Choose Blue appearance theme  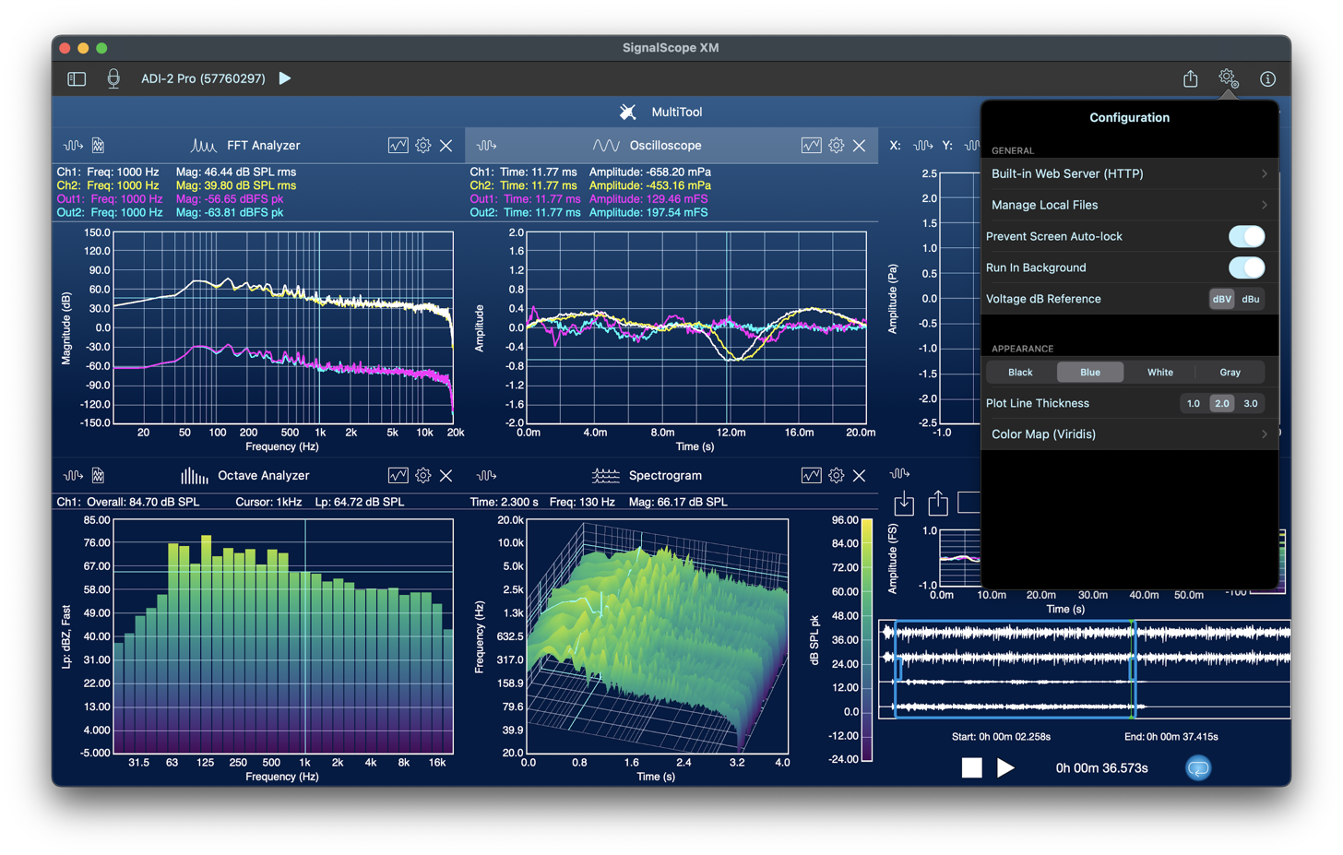pyautogui.click(x=1090, y=373)
